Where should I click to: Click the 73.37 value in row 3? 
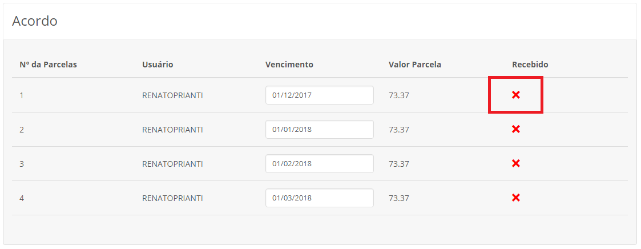[399, 164]
